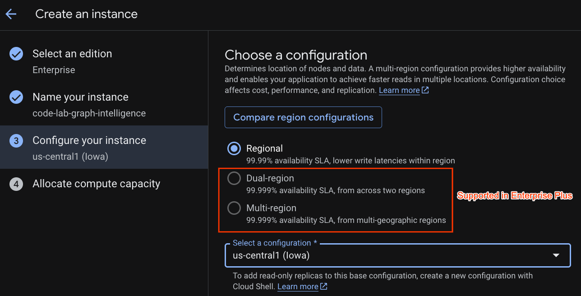Click the dropdown arrow for us-central1 (Iowa)

[556, 255]
